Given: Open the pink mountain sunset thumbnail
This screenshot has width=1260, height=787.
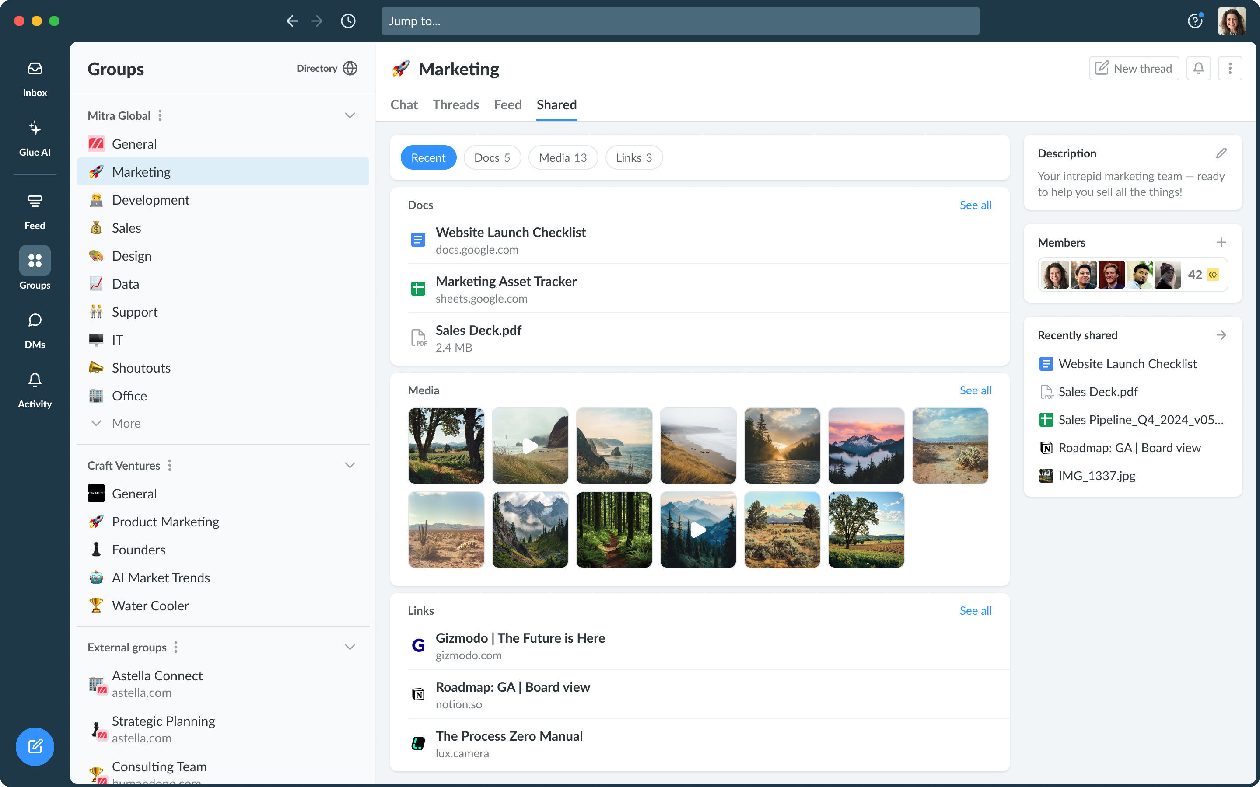Looking at the screenshot, I should click(x=866, y=446).
